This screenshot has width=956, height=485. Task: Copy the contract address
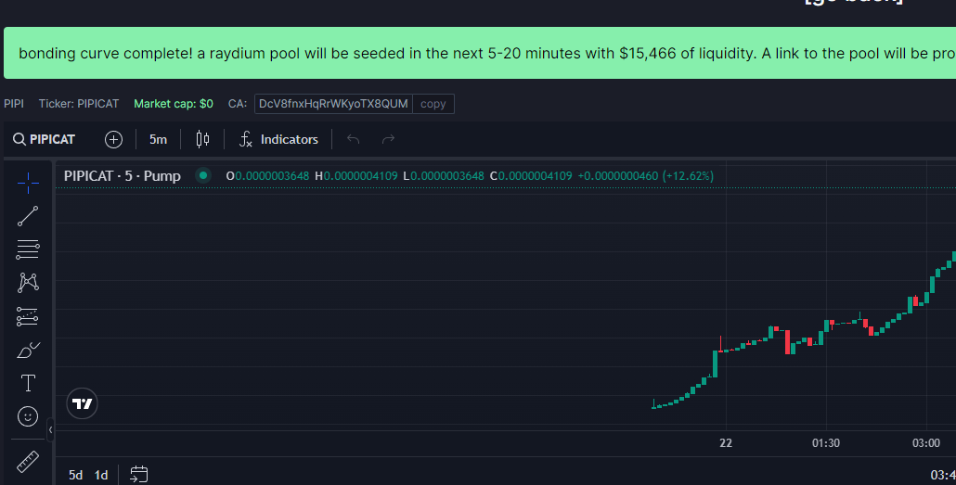[433, 104]
